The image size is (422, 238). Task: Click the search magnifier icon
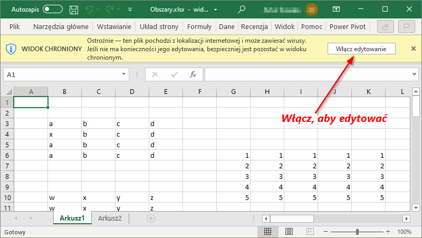coord(242,9)
